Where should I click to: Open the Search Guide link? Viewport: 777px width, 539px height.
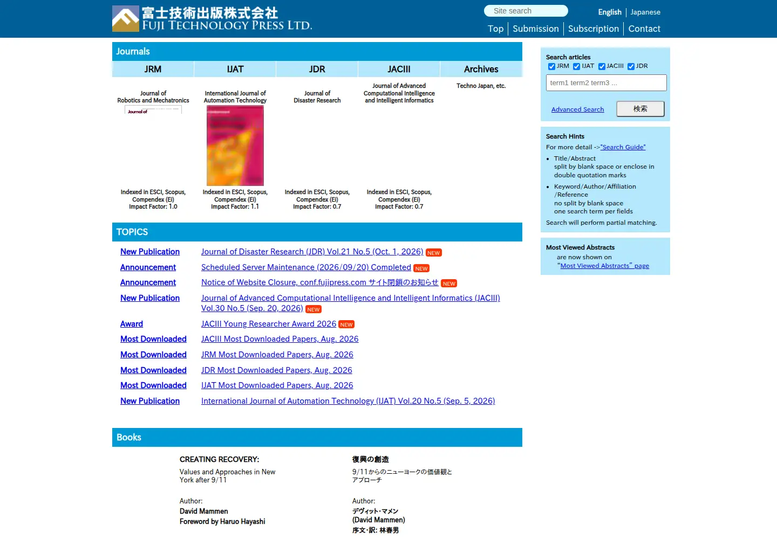point(623,147)
